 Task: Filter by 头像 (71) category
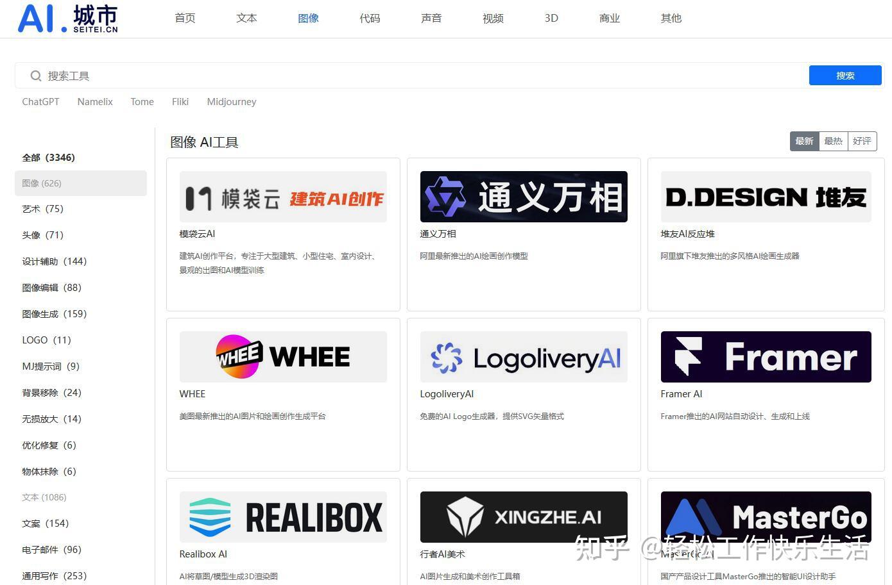coord(43,235)
